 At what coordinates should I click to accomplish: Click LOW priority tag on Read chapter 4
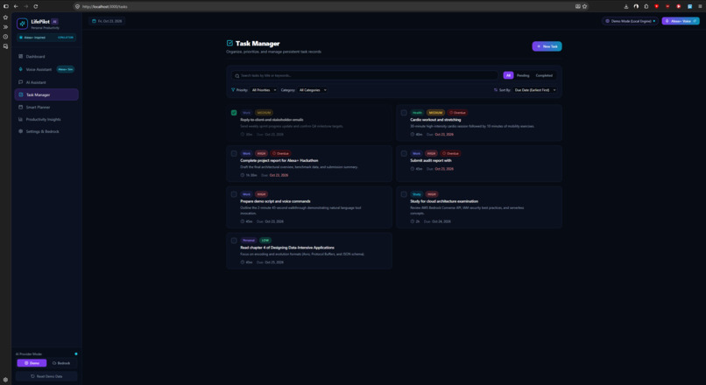(265, 241)
